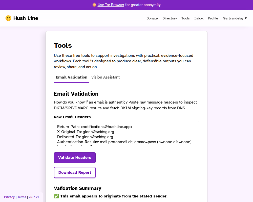Click the 'Email Validation' section heading
The image size is (253, 202).
click(x=76, y=94)
